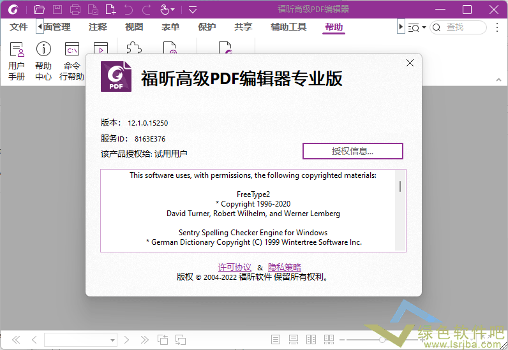Open the 许可协议 license agreement link
The height and width of the screenshot is (350, 508).
[x=234, y=267]
